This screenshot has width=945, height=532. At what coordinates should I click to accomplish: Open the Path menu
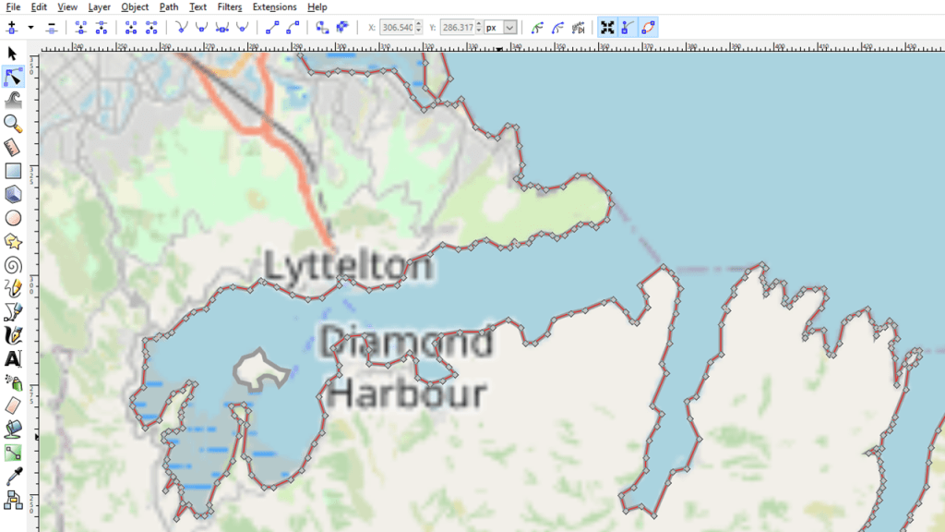[169, 7]
